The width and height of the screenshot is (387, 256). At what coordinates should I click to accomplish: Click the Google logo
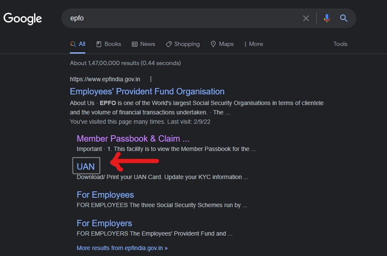point(23,18)
